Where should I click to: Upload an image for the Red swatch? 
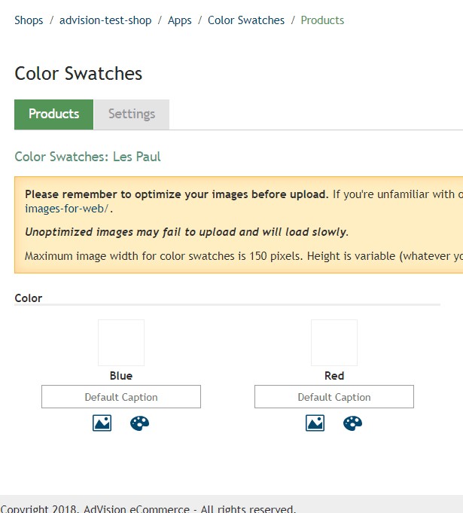point(315,423)
